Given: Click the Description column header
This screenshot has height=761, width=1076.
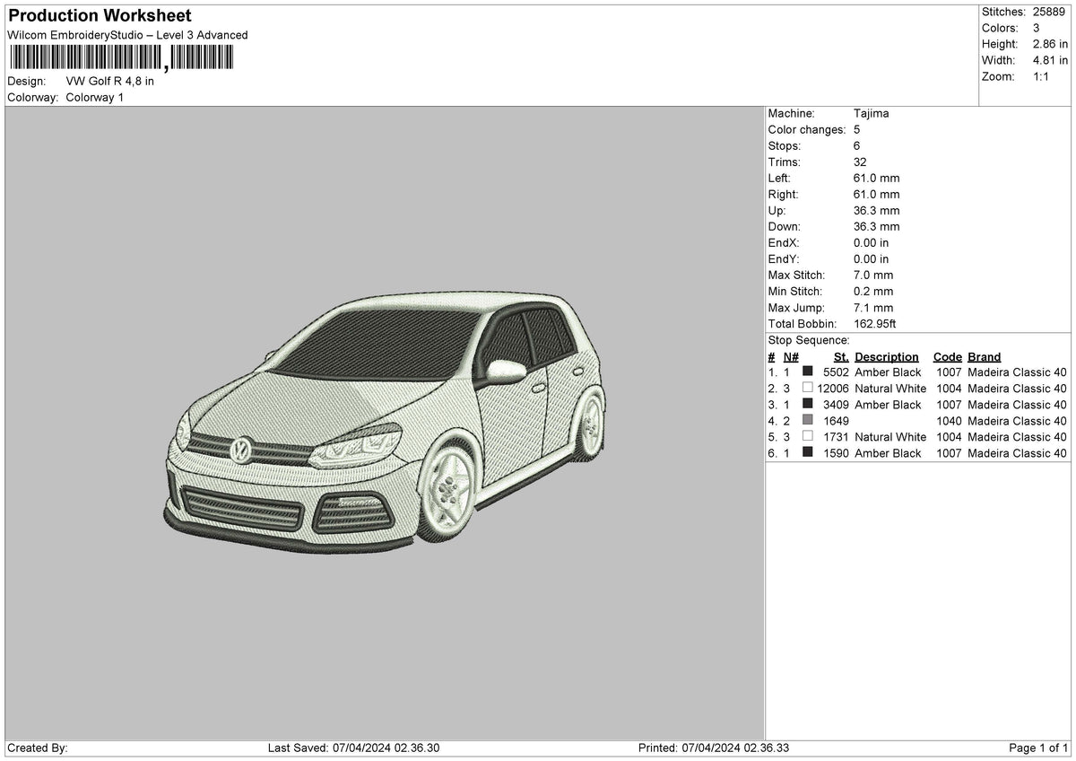Looking at the screenshot, I should tap(887, 356).
